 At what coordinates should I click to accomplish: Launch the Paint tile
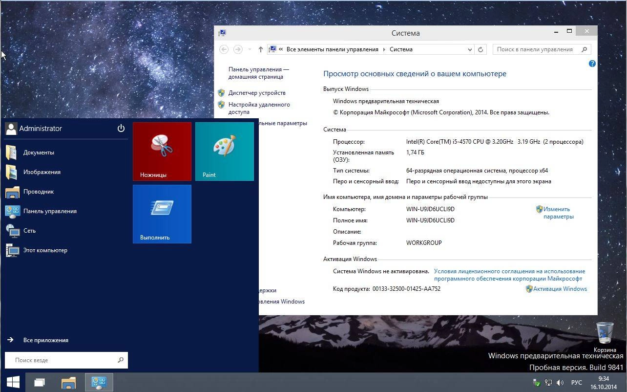pos(225,152)
